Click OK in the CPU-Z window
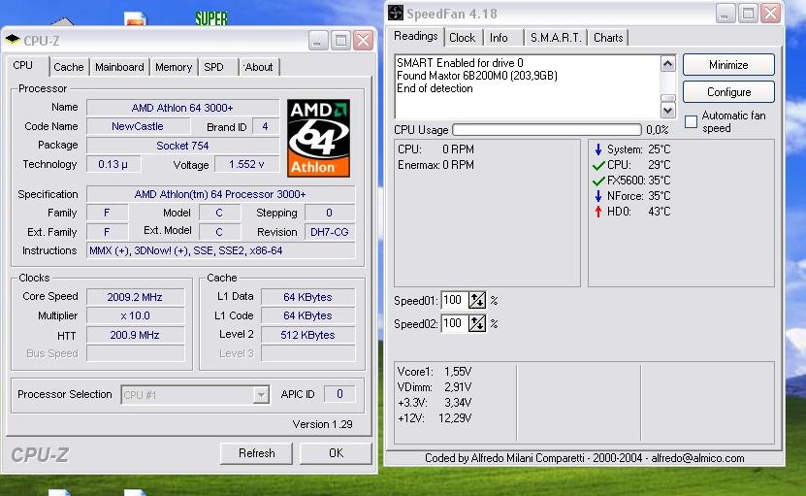The height and width of the screenshot is (496, 806). click(336, 453)
